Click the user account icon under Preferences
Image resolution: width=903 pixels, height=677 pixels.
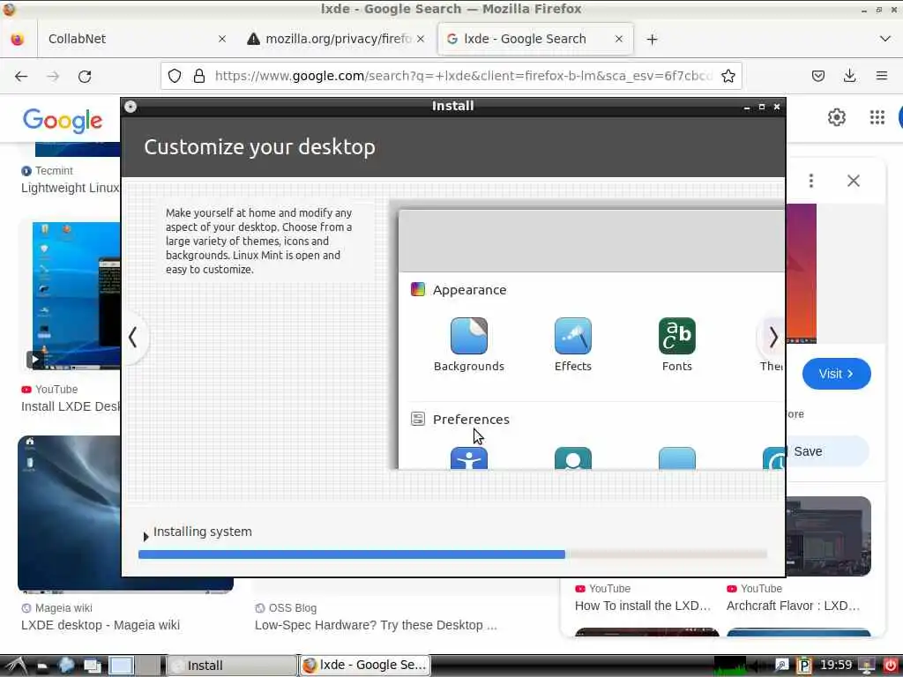572,458
